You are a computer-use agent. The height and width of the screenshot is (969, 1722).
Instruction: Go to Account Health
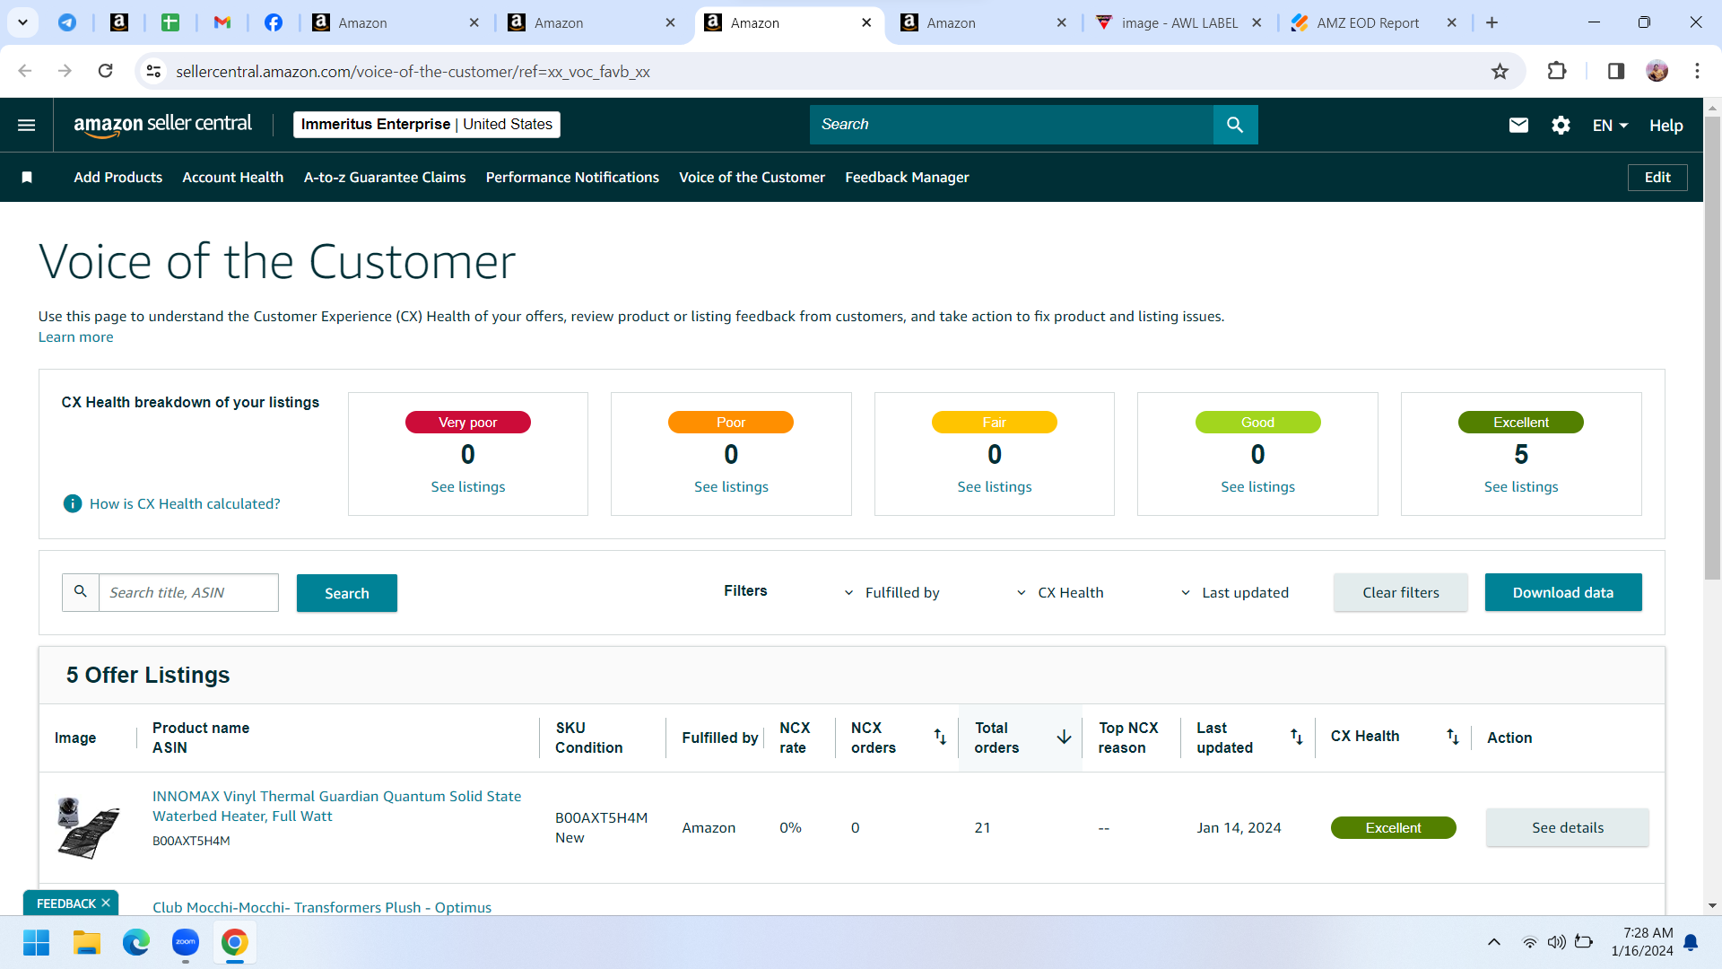[233, 178]
